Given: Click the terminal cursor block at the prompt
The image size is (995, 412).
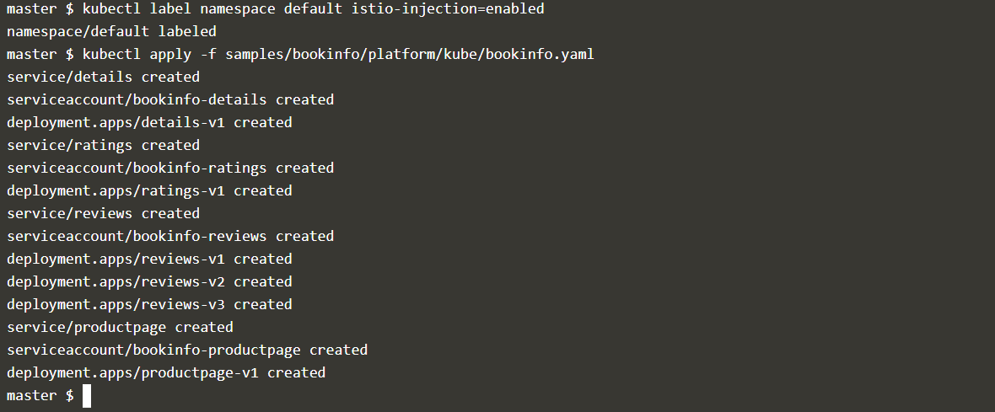Looking at the screenshot, I should click(86, 396).
